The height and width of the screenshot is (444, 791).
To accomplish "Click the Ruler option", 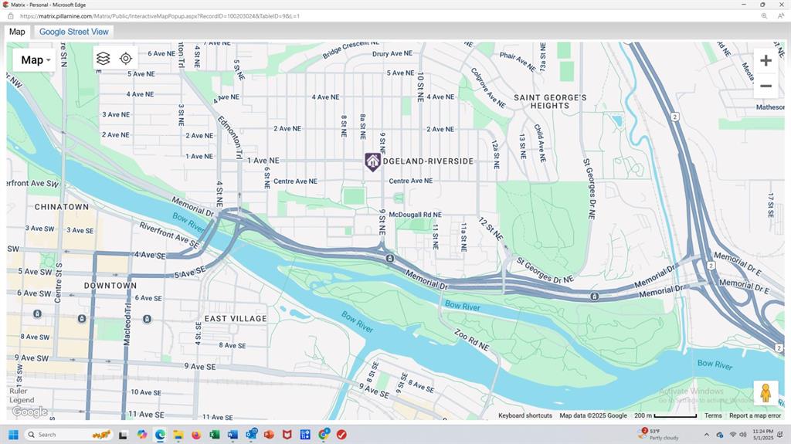I will 19,391.
